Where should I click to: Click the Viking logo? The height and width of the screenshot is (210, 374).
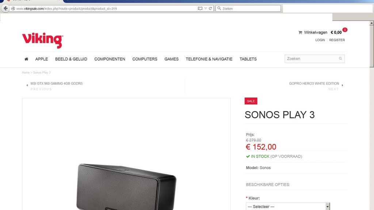pyautogui.click(x=43, y=40)
